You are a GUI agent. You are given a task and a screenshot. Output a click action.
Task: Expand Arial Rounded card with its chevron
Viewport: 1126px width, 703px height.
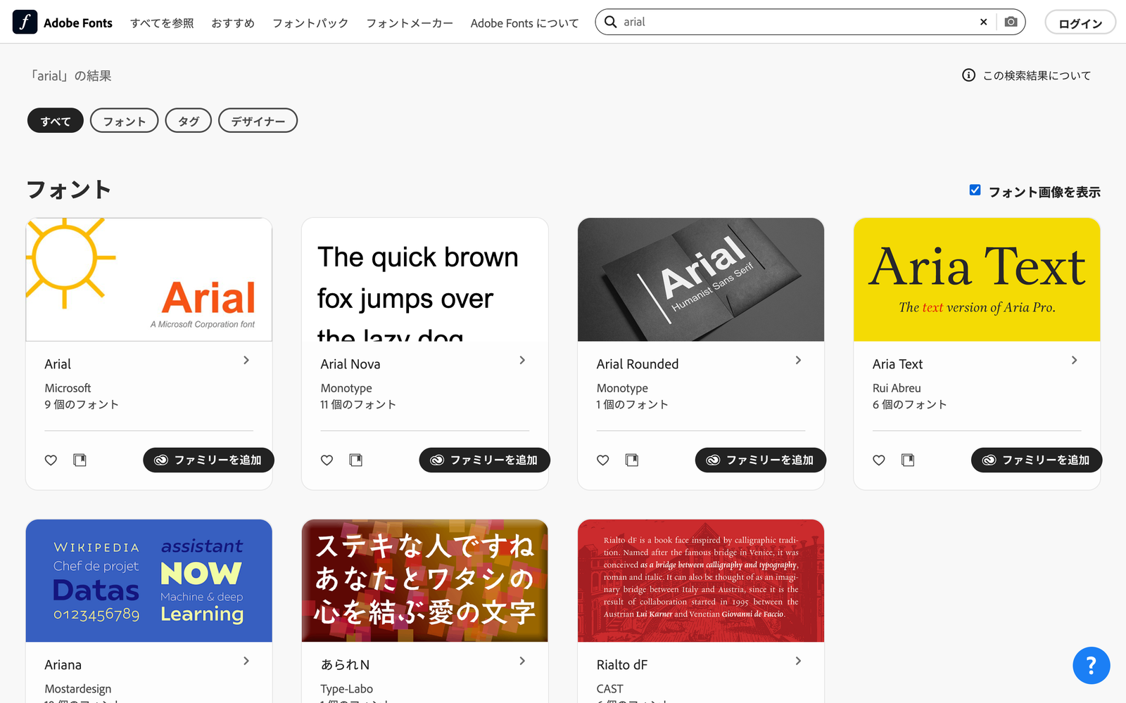click(x=798, y=360)
